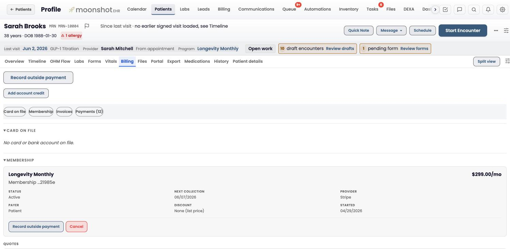
Task: Jump to Invoices chip
Action: (64, 112)
